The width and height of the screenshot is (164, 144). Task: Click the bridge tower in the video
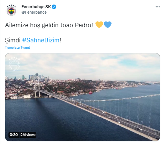tap(37, 87)
